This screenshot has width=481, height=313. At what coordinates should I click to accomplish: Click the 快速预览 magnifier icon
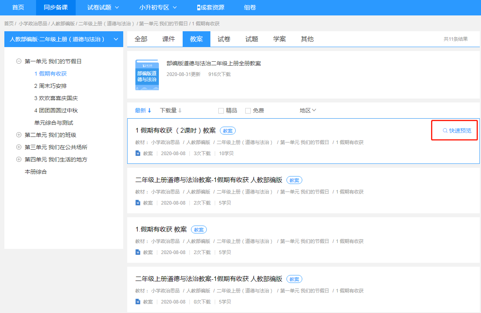(445, 131)
